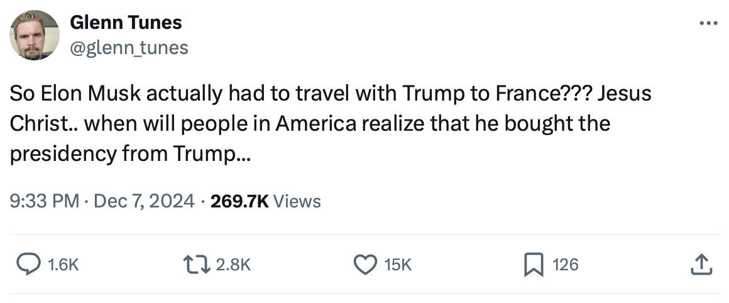The width and height of the screenshot is (729, 303).
Task: Click the word "America" in the tweet
Action: pyautogui.click(x=322, y=124)
